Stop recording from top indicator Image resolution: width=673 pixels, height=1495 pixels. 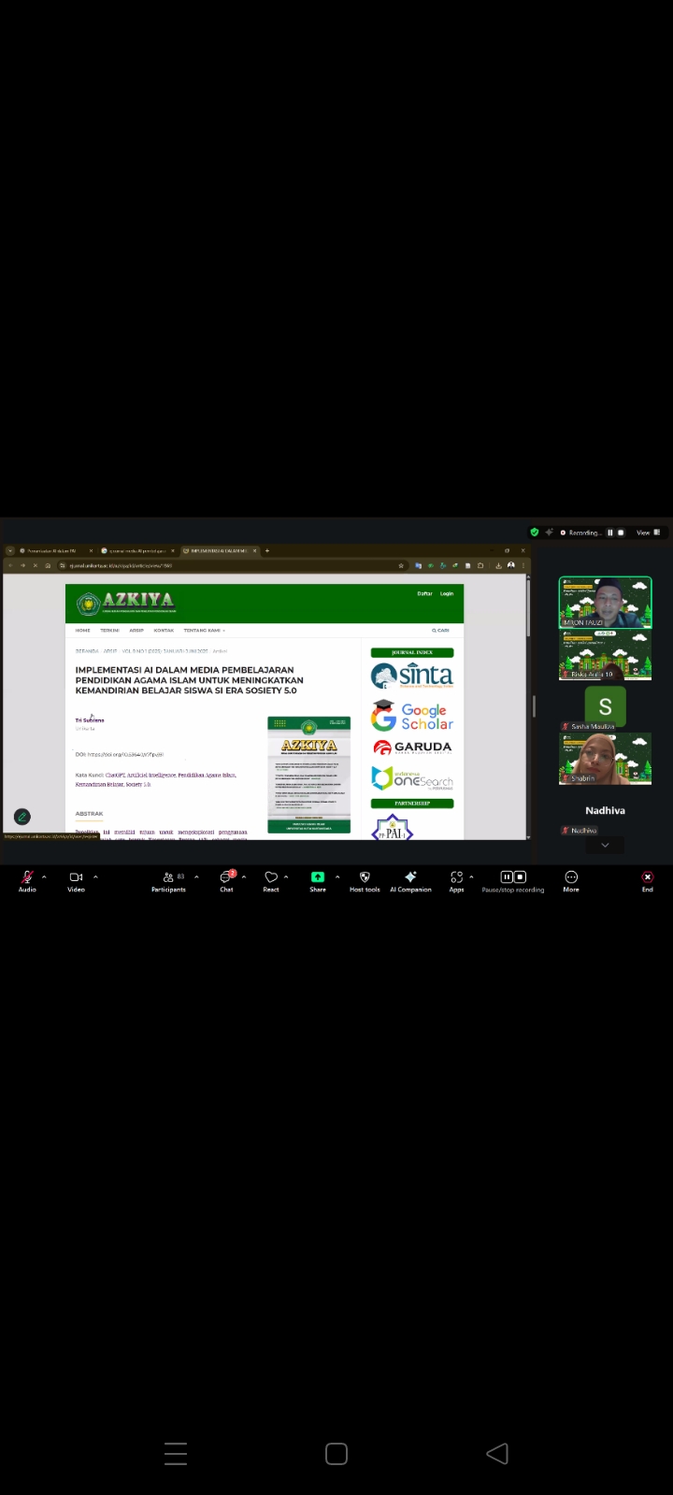[621, 533]
